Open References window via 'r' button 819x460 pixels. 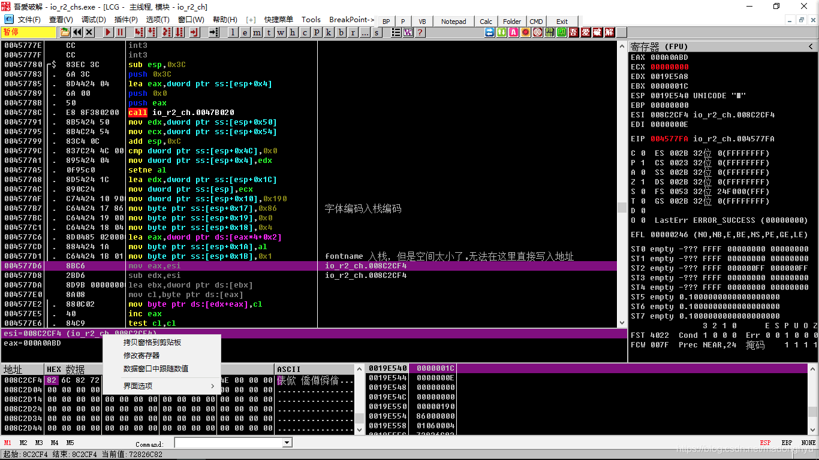point(353,32)
